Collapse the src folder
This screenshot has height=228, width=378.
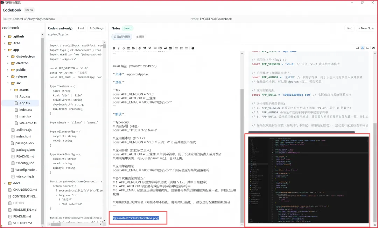point(8,83)
